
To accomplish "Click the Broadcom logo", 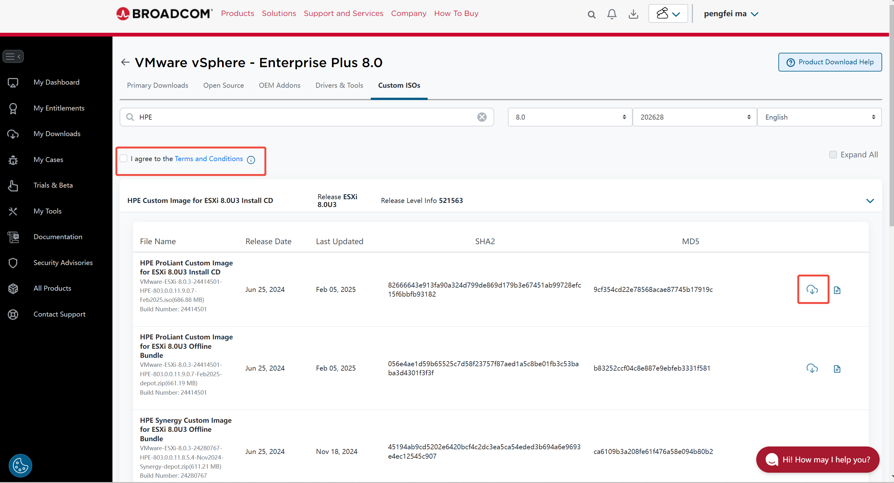I will click(x=164, y=13).
